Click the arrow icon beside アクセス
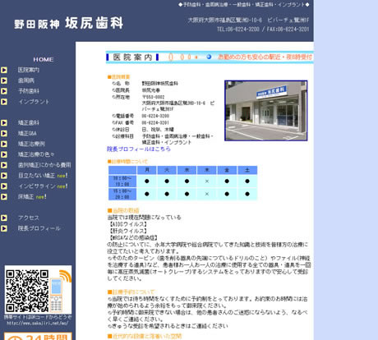The width and height of the screenshot is (378, 340). 4,218
